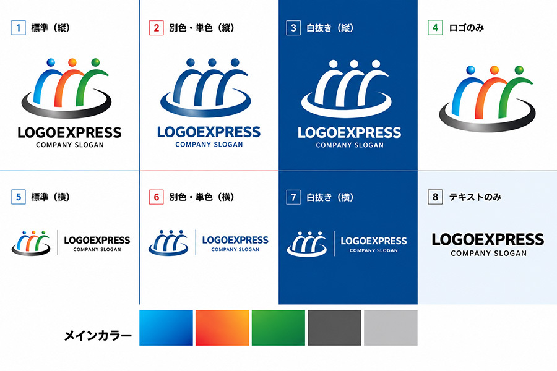Click the standard vertical colorful logo

pos(66,88)
